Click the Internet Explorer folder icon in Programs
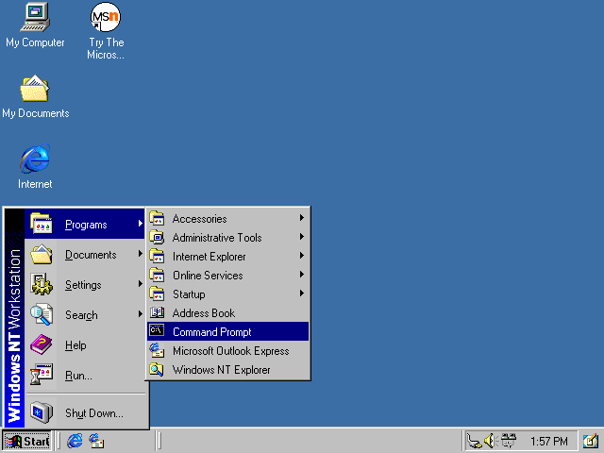Viewport: 604px width, 453px height. tap(157, 256)
